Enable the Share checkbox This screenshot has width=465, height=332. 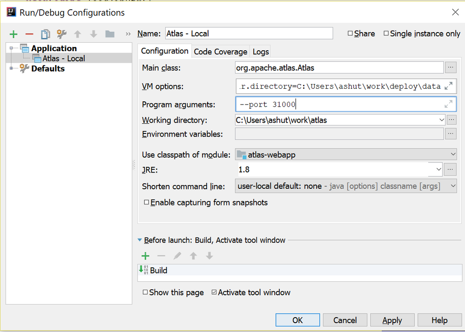[x=350, y=33]
